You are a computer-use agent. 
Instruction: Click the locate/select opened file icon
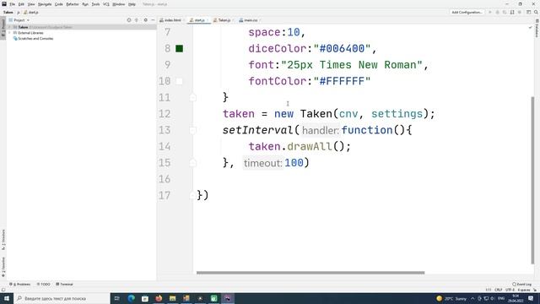click(129, 20)
